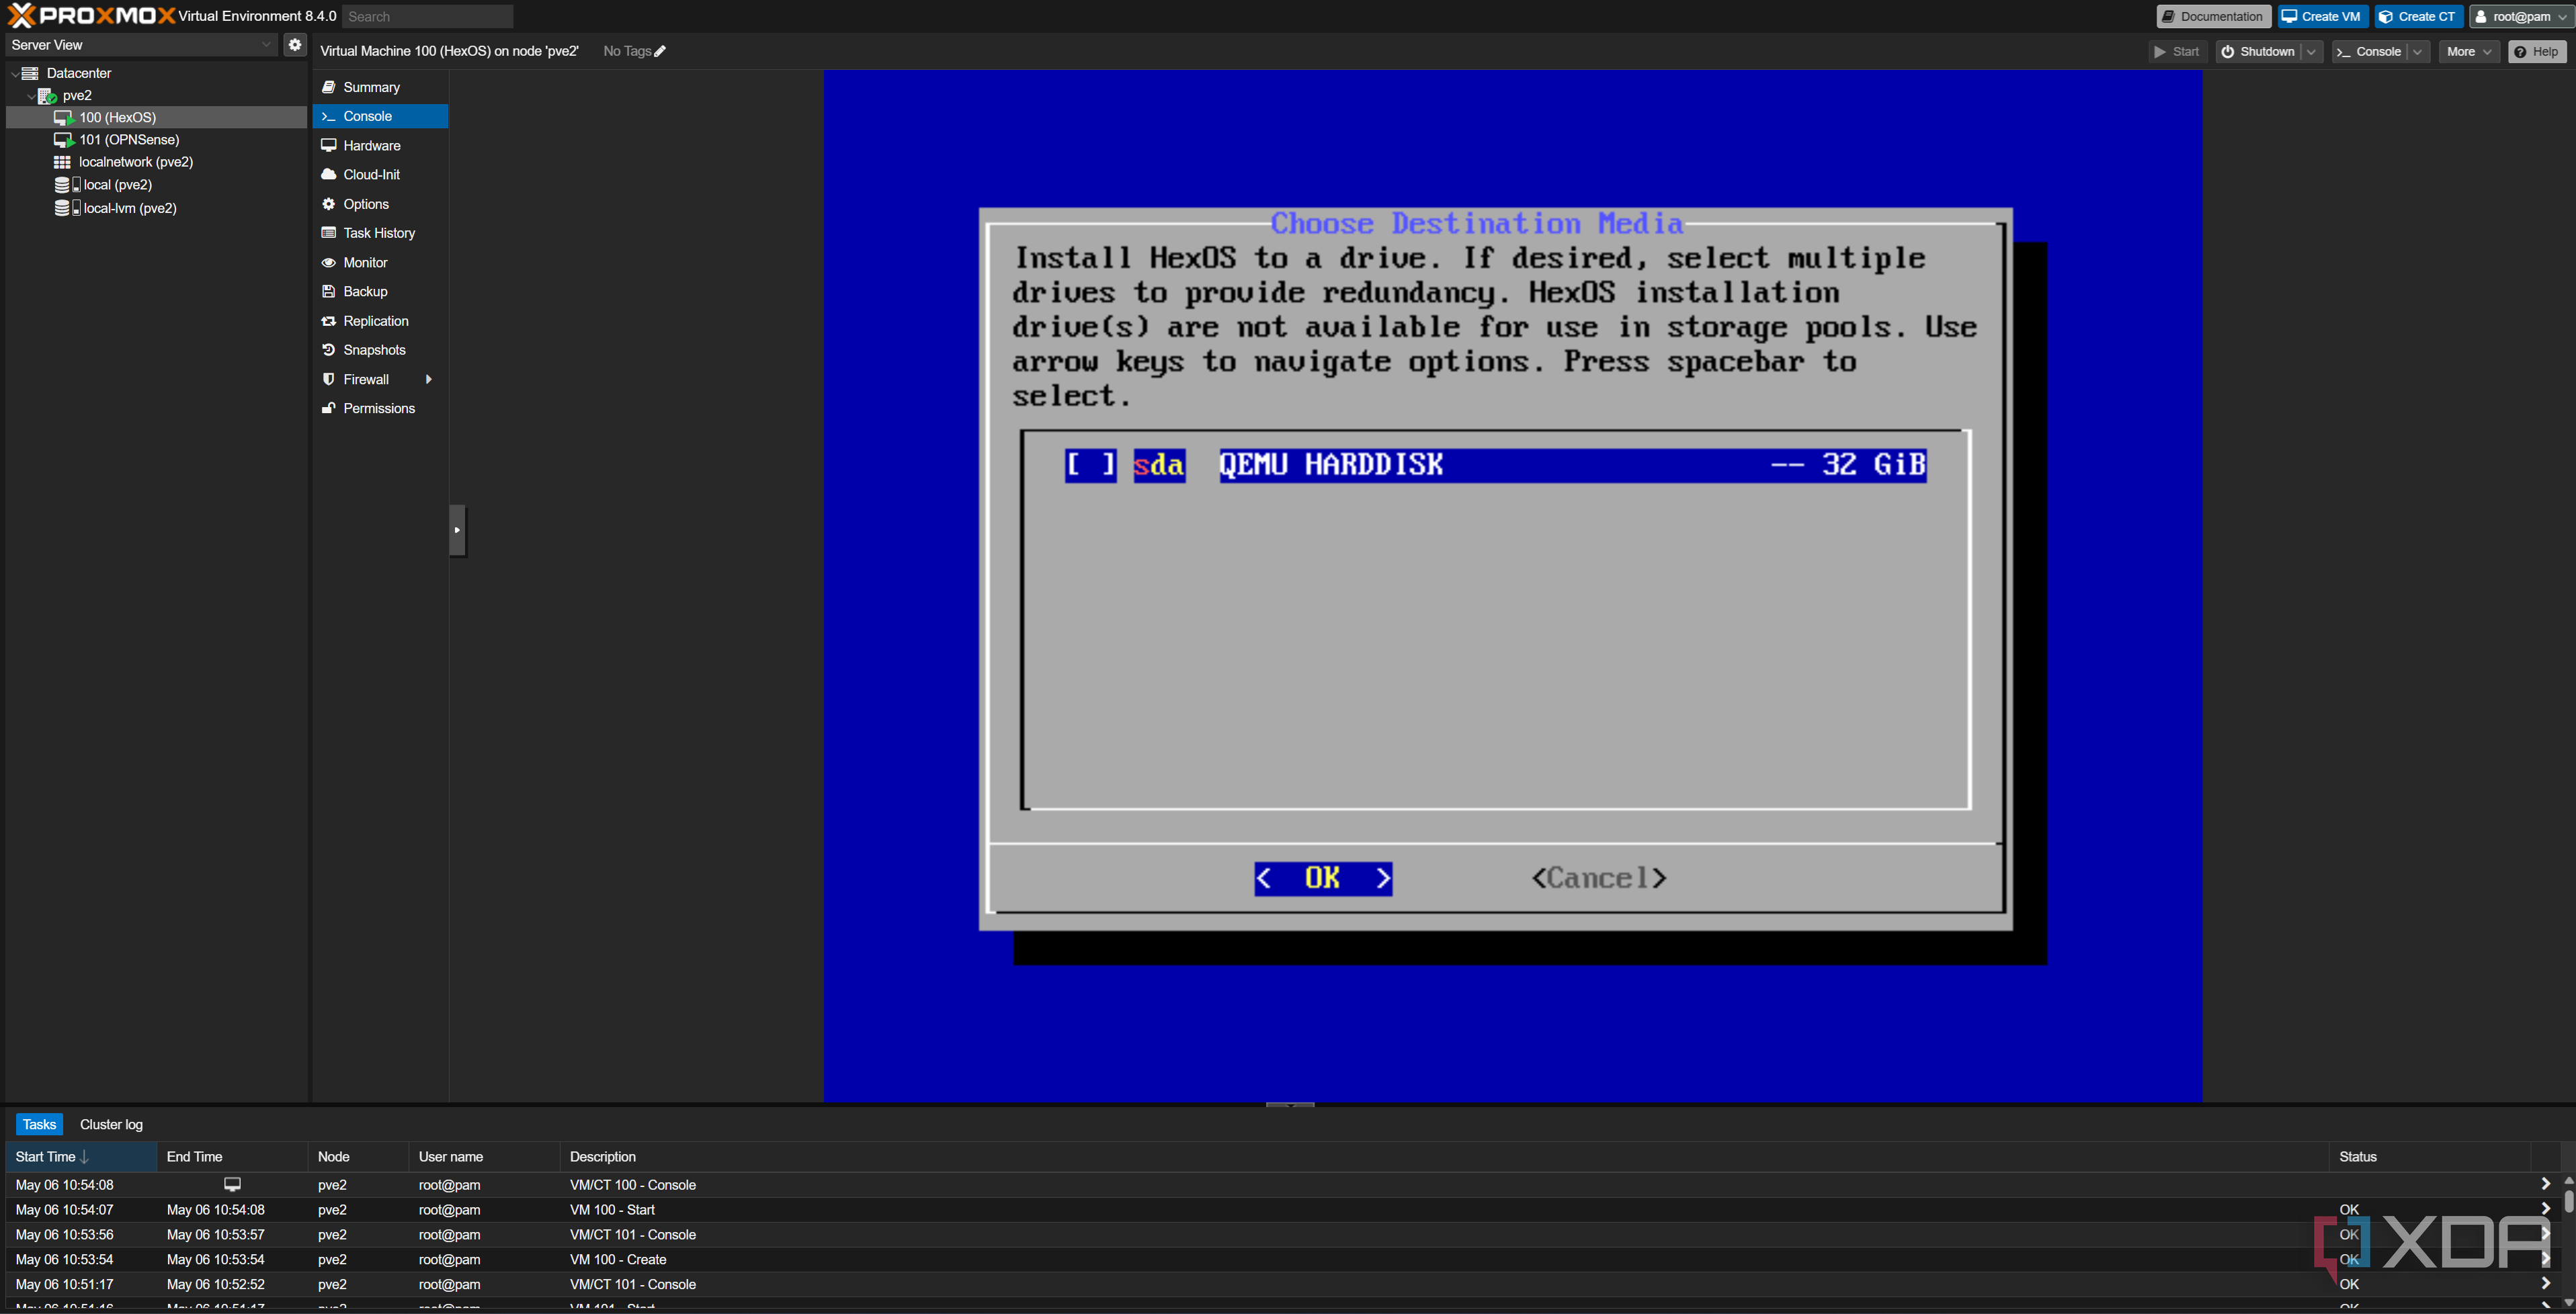Click the Server View gear settings icon
The image size is (2576, 1314).
pyautogui.click(x=294, y=45)
